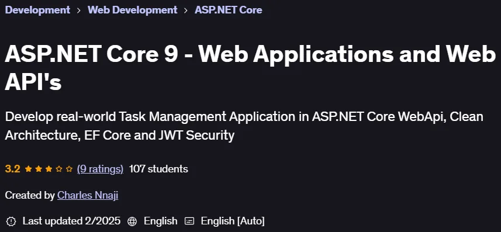Click the 'English' language text after globe

tap(160, 221)
